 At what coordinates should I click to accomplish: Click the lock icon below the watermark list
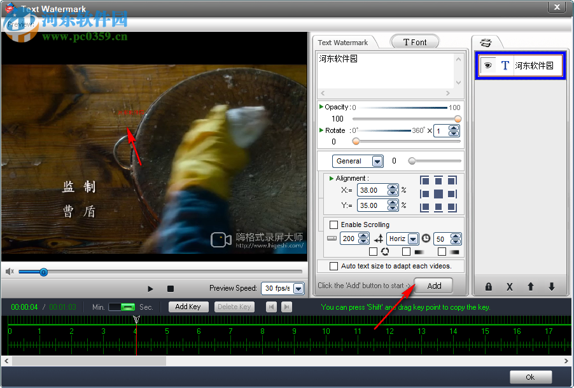click(x=488, y=288)
